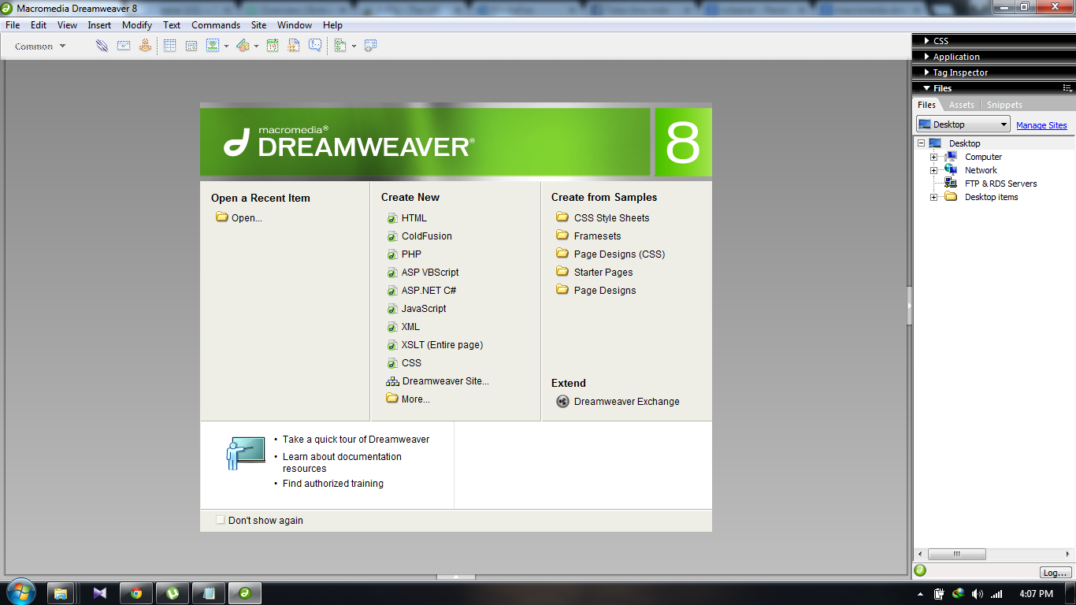Click Find authorized training link
Screen dimensions: 1076x605
(333, 484)
